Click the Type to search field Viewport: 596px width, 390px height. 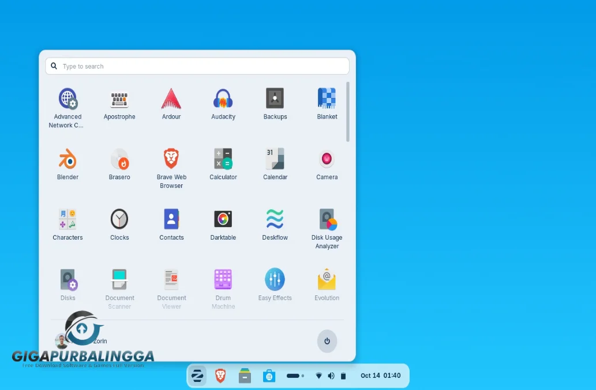click(x=197, y=66)
